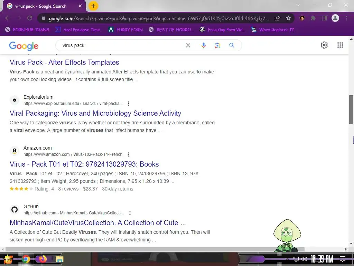
Task: Switch to Chrome on the taskbar
Action: [26, 259]
